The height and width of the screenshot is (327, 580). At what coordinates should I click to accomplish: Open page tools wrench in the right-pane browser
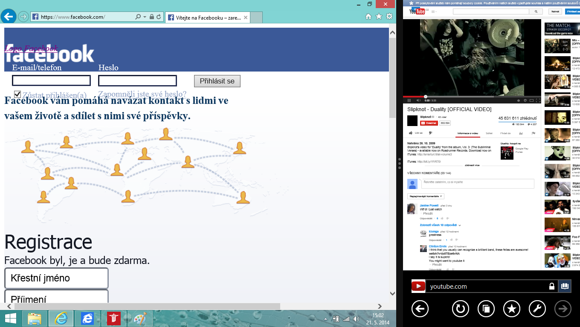pos(537,309)
